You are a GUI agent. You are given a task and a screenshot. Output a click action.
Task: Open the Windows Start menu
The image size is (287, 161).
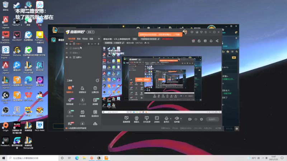(4, 158)
